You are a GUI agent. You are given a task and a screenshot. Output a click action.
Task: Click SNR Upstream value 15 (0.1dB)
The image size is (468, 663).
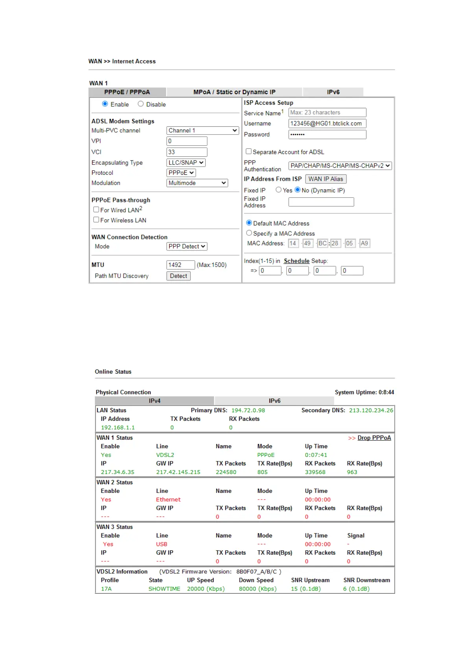click(306, 589)
